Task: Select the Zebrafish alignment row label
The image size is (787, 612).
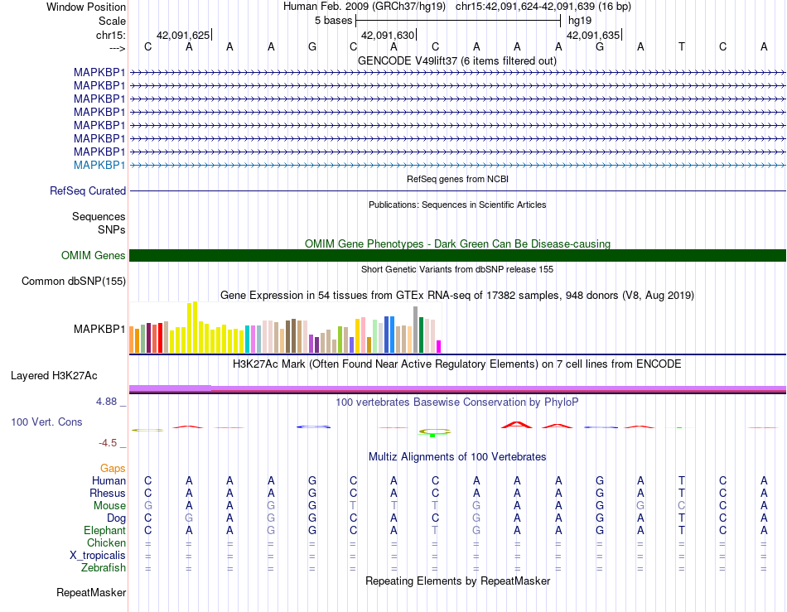Action: pyautogui.click(x=104, y=567)
